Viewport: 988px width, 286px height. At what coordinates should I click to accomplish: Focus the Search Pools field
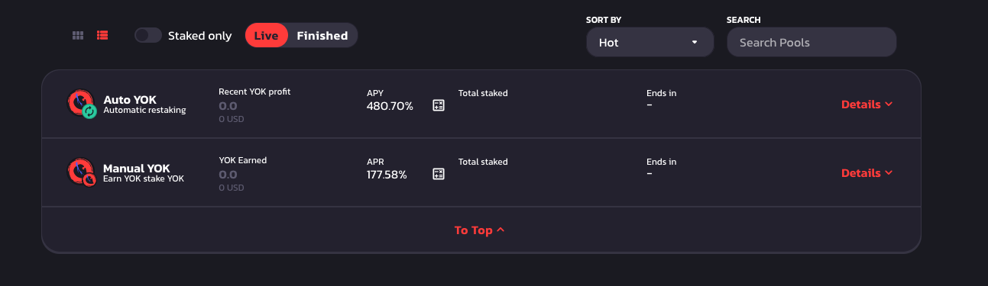[x=811, y=42]
